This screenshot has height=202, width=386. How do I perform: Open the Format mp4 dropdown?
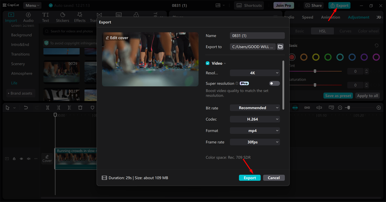[x=255, y=130]
